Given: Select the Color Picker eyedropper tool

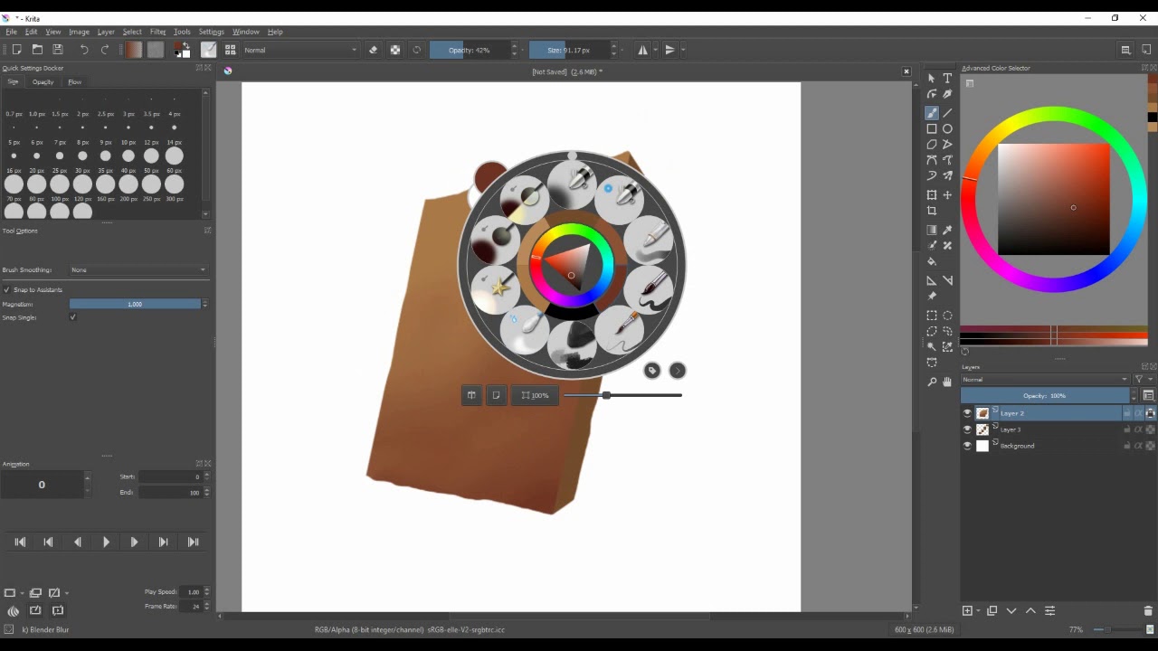Looking at the screenshot, I should click(x=947, y=231).
